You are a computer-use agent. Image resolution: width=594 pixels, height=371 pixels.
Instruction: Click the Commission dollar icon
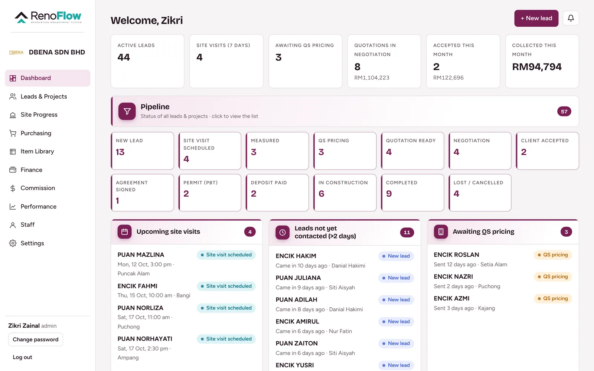[x=13, y=188]
